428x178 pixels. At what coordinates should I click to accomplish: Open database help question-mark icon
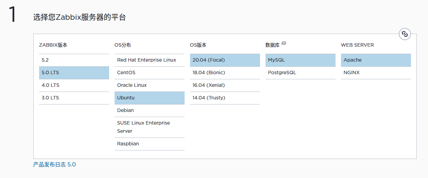[x=284, y=43]
